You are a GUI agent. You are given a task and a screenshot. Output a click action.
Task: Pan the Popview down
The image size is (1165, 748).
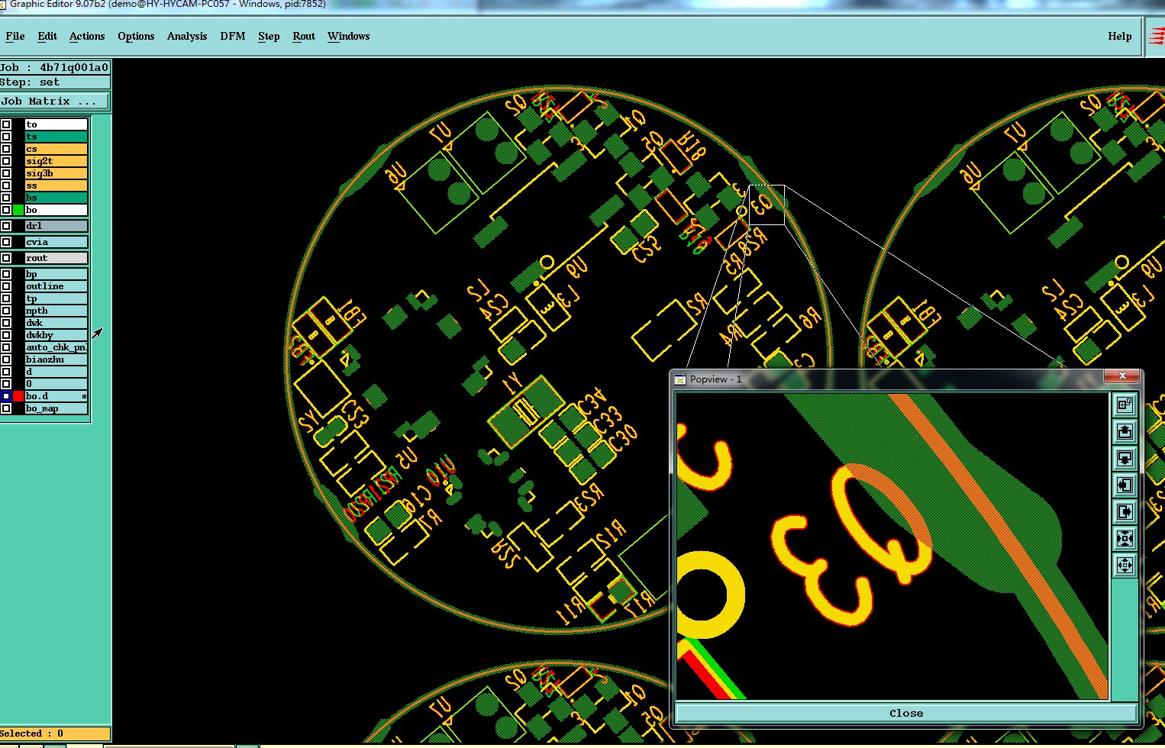[1125, 459]
